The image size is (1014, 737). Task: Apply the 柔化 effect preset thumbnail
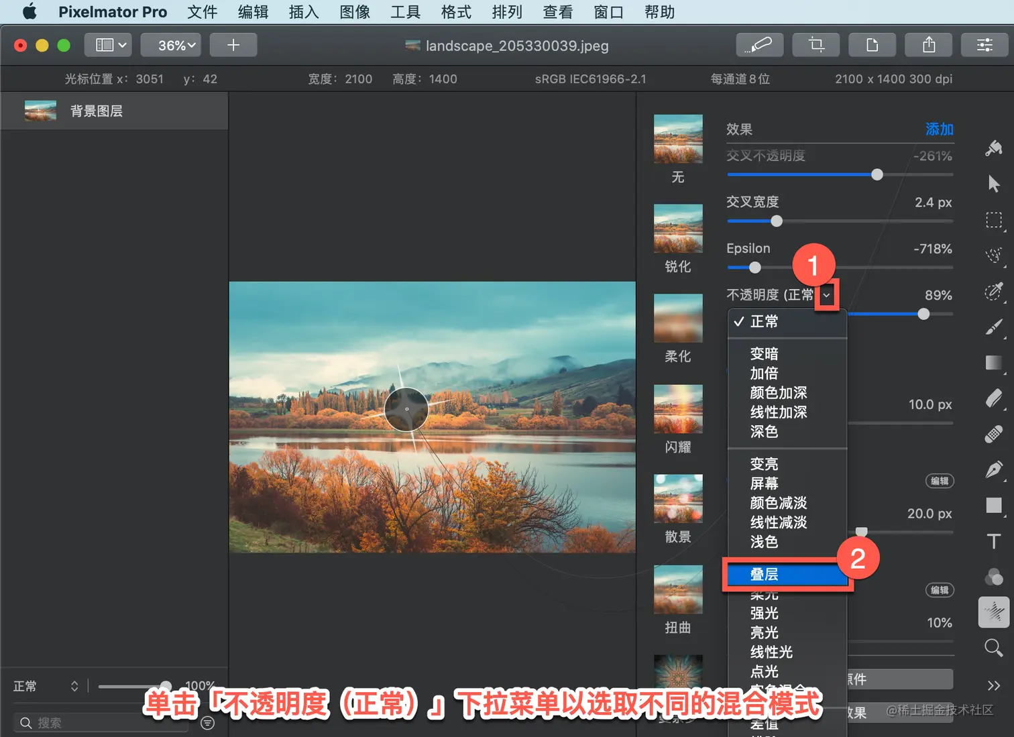[678, 319]
